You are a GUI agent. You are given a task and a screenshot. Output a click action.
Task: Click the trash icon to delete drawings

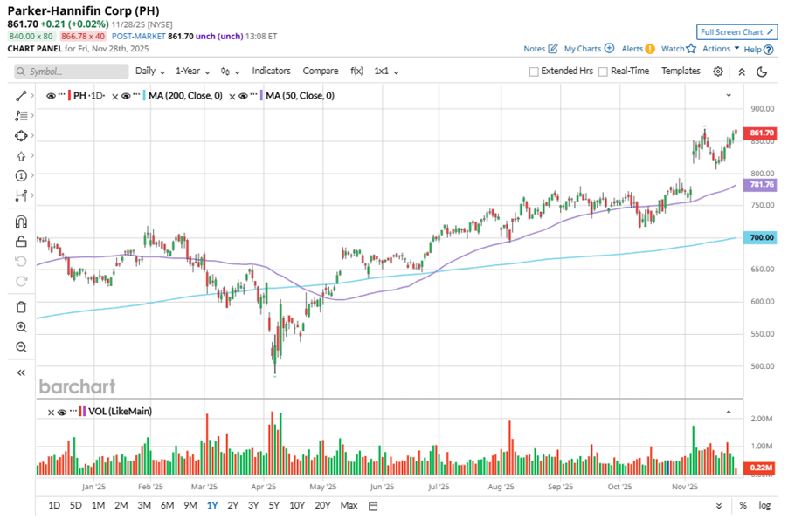coord(21,306)
